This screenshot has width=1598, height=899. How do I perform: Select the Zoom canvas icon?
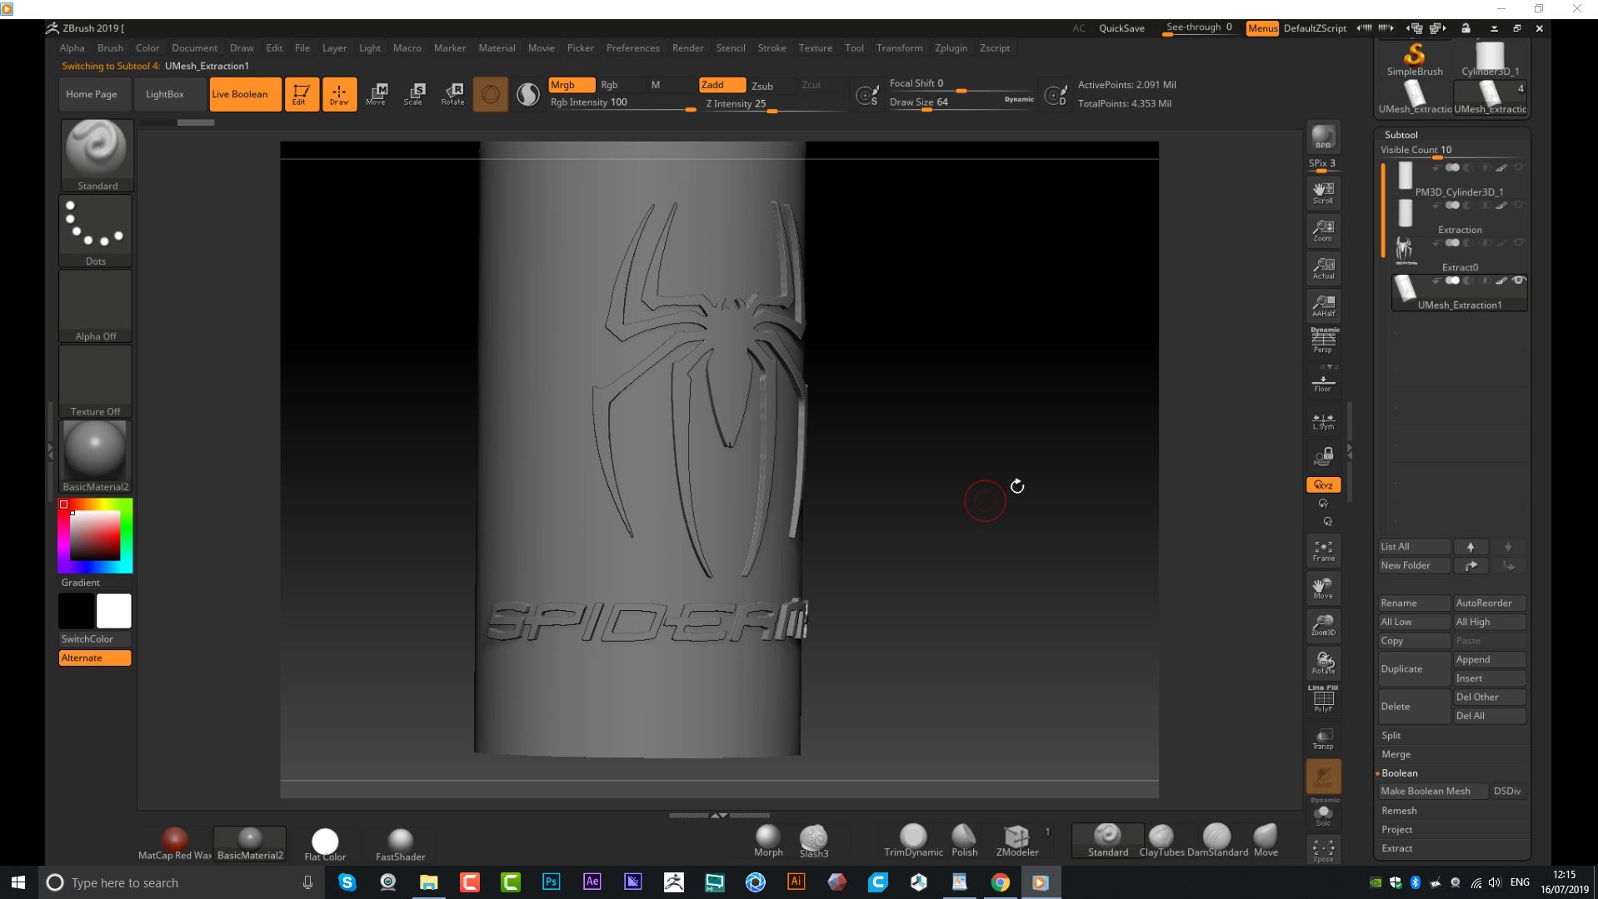(1323, 230)
